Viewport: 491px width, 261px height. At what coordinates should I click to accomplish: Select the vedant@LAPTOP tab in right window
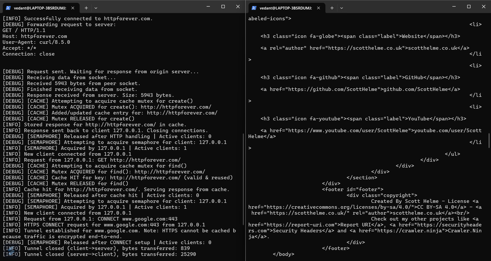[x=286, y=8]
